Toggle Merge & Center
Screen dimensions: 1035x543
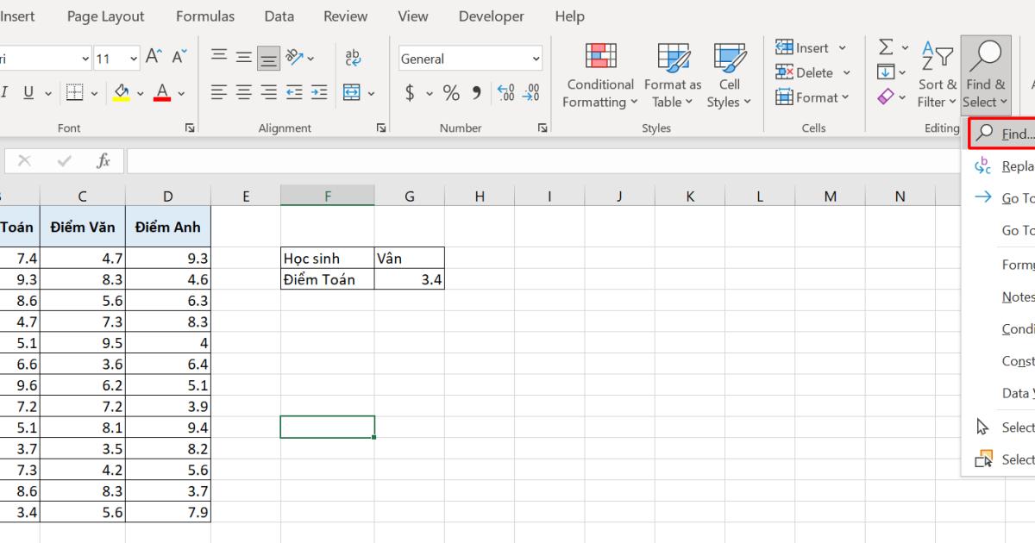(352, 92)
